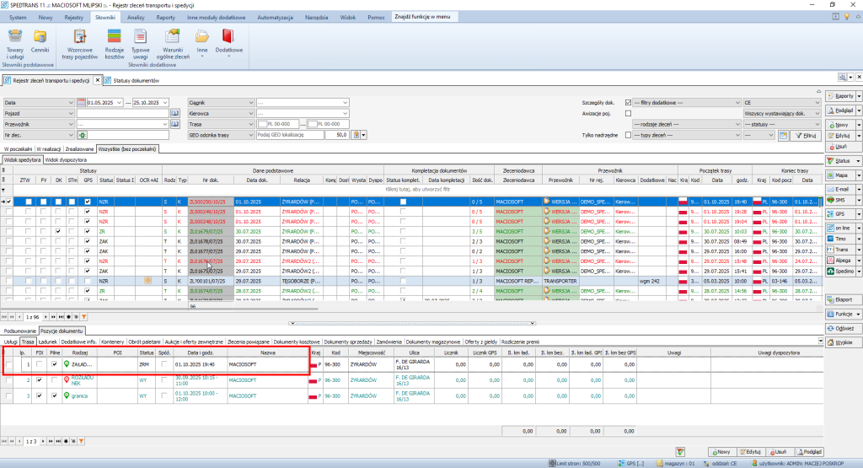Enable the Awizacje poj. checkbox
The height and width of the screenshot is (468, 863).
628,113
